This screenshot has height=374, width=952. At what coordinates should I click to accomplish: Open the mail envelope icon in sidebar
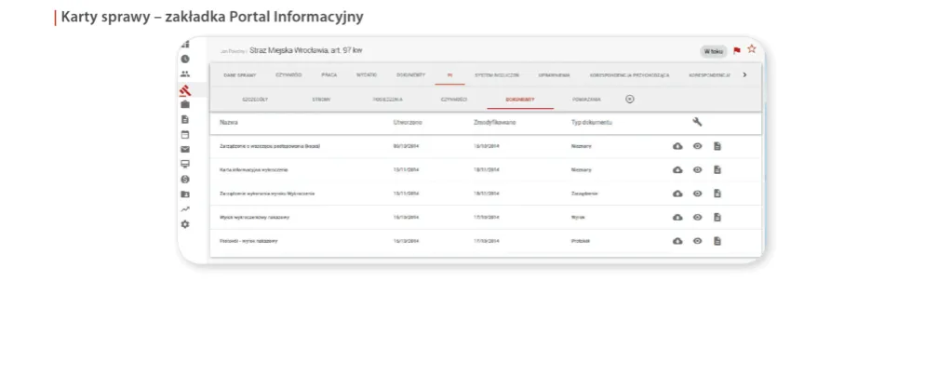185,150
